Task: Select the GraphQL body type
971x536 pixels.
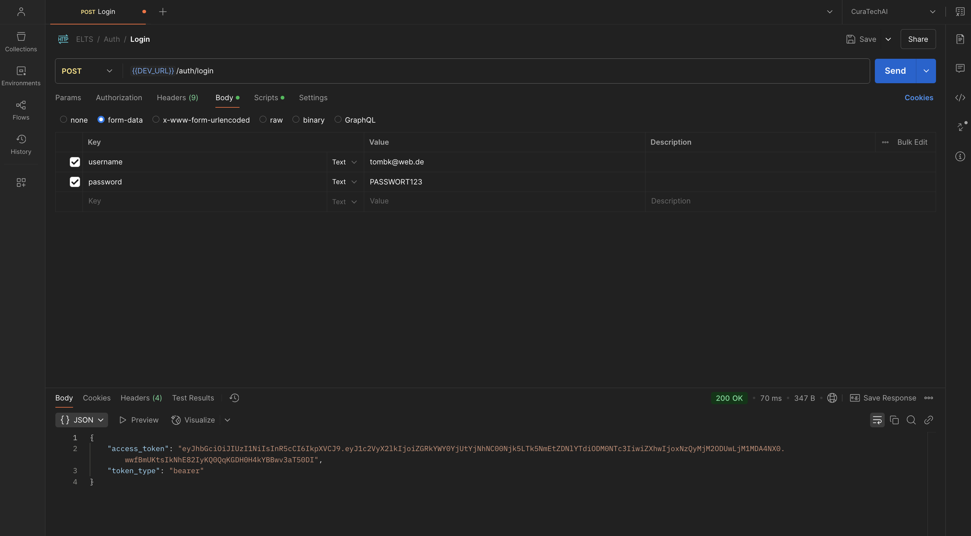Action: pyautogui.click(x=338, y=120)
